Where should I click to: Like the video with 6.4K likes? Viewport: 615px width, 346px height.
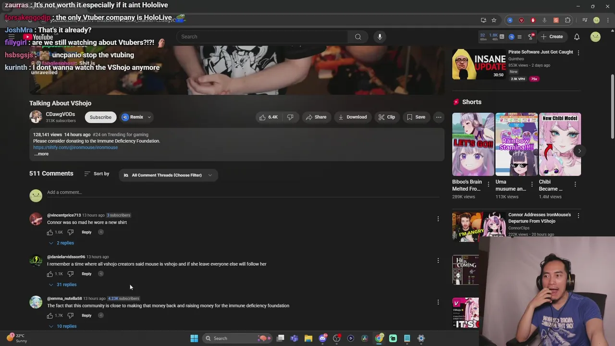tap(269, 117)
